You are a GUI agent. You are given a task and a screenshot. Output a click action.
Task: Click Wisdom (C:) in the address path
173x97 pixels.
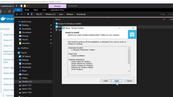point(51,14)
